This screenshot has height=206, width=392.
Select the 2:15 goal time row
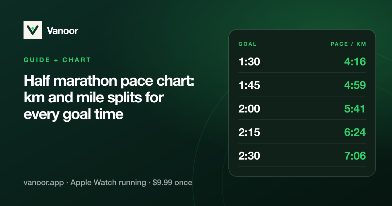[x=302, y=132]
